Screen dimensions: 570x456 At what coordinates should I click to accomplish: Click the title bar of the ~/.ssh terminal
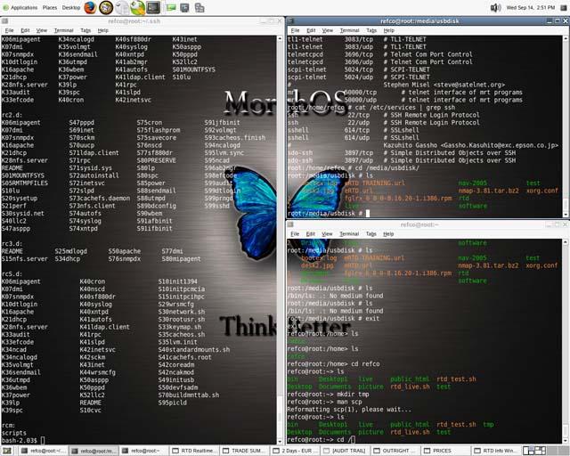[x=134, y=21]
